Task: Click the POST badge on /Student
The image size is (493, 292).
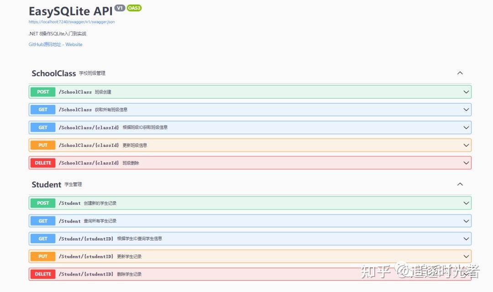Action: [42, 203]
